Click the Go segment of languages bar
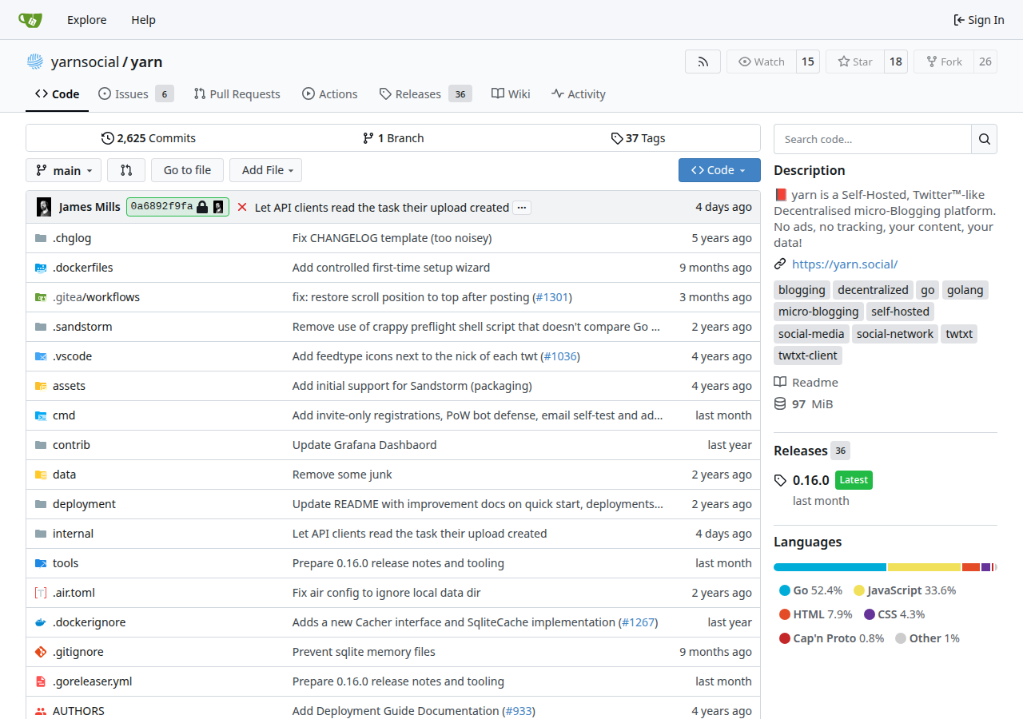This screenshot has height=719, width=1023. pos(830,567)
